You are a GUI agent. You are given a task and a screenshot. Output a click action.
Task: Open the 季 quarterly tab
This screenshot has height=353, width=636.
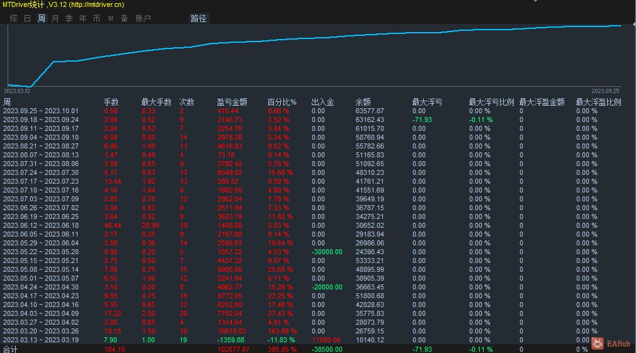(69, 18)
